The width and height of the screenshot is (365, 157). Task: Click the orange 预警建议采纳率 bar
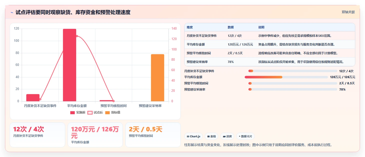(158, 78)
